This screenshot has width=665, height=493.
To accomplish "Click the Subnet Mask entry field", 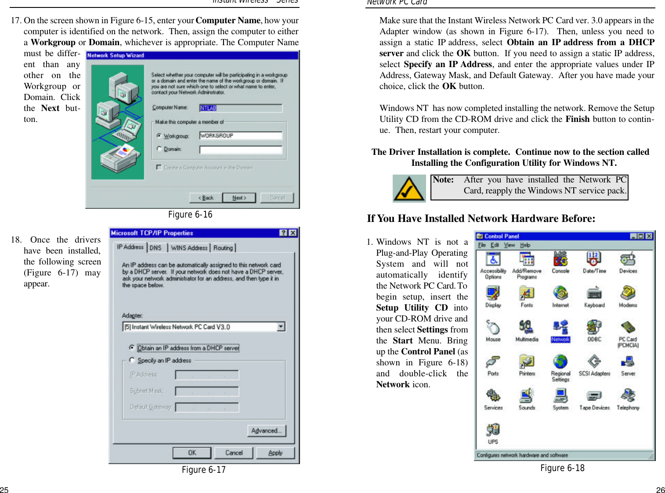I will click(207, 391).
